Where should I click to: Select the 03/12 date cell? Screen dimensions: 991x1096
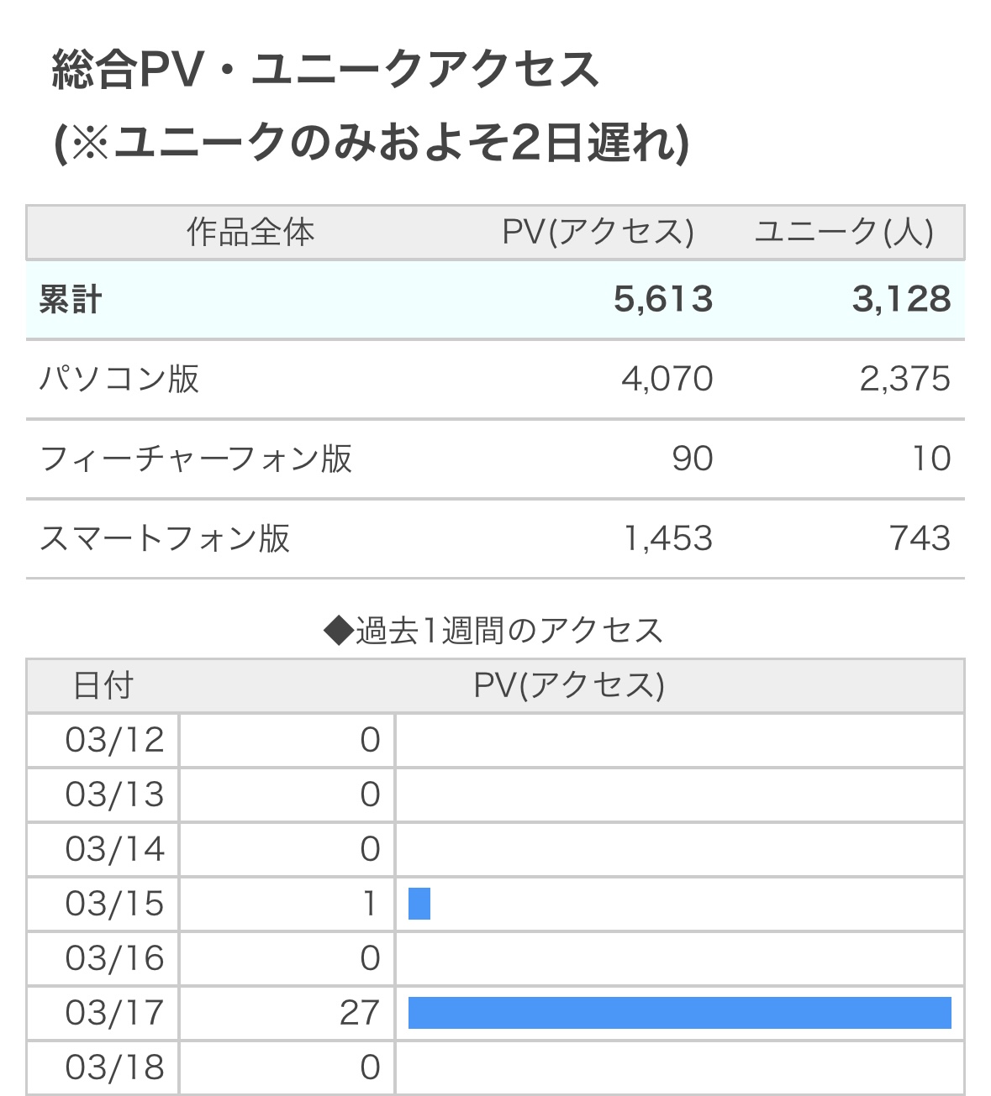pos(114,740)
